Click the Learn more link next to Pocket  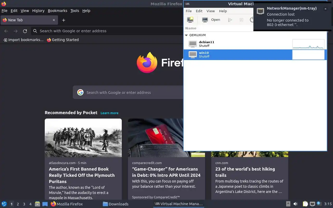pyautogui.click(x=110, y=113)
